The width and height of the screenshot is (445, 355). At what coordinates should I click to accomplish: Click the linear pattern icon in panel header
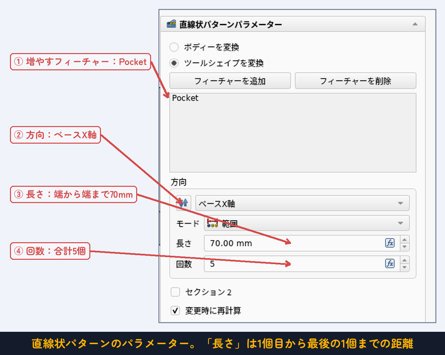tap(171, 24)
